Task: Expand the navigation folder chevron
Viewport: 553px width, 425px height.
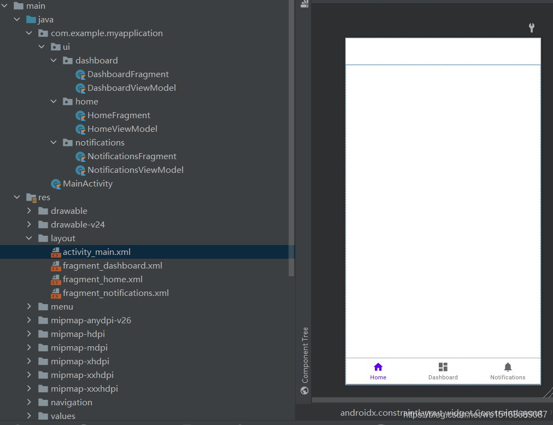Action: coord(30,402)
